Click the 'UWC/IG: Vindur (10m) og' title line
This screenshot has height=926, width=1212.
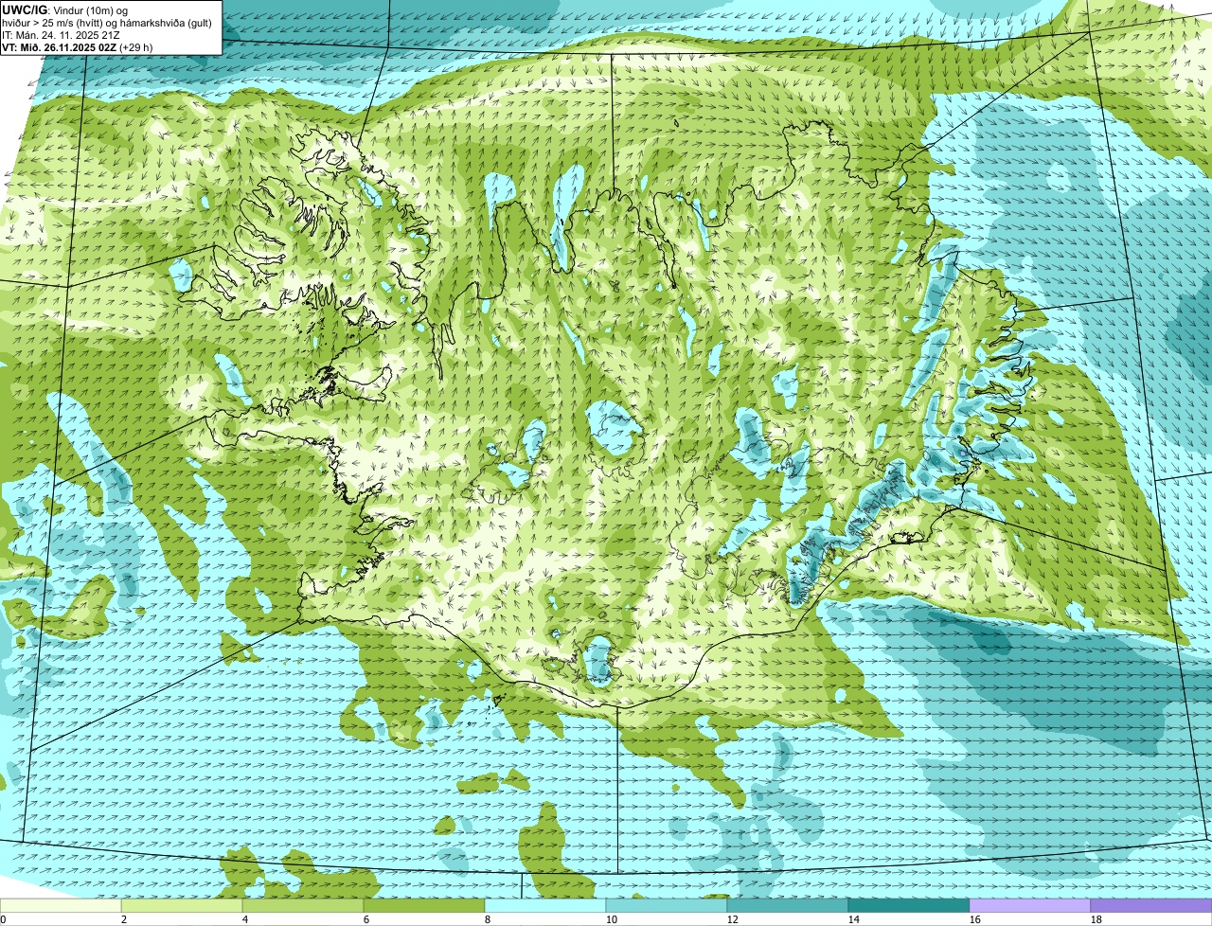65,9
